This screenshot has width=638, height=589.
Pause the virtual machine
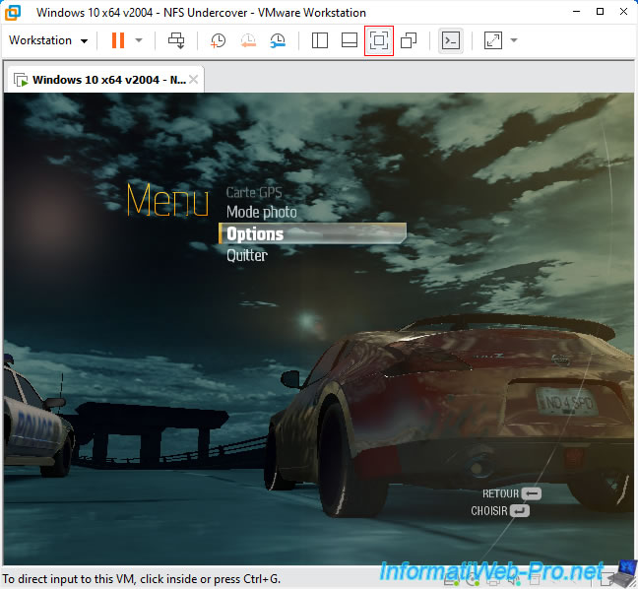(118, 40)
